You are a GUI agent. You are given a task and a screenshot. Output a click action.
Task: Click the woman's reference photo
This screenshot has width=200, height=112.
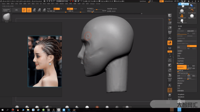tap(44, 61)
